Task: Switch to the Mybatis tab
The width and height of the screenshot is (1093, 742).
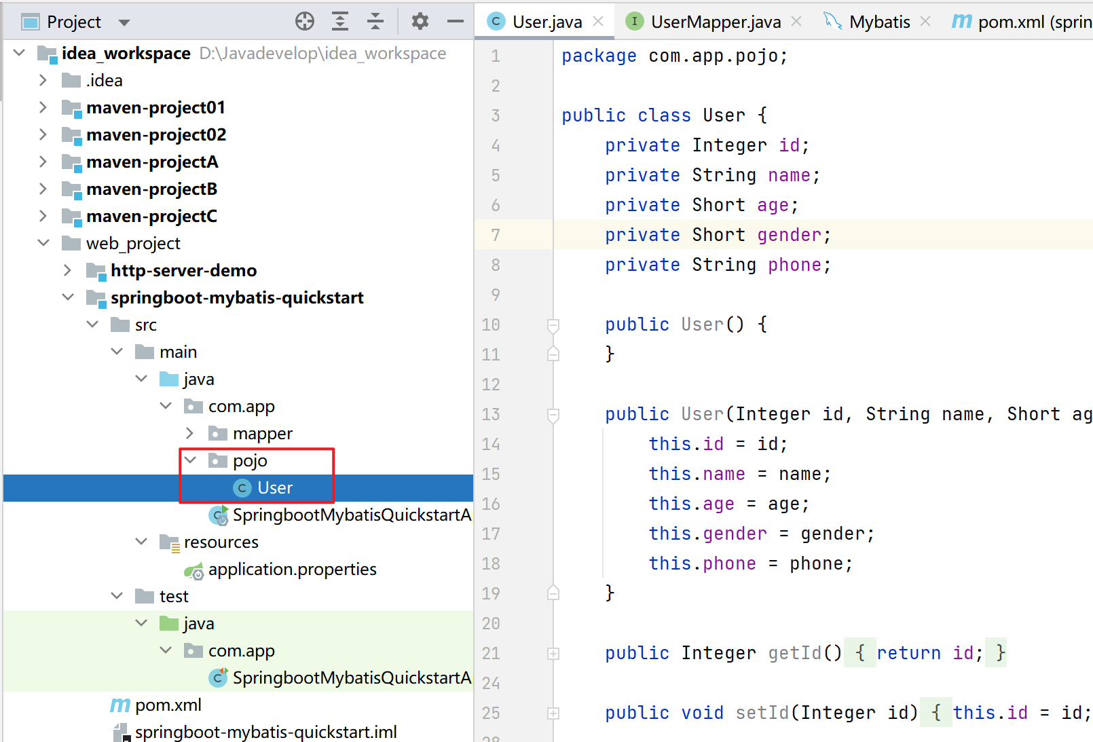Action: (879, 22)
